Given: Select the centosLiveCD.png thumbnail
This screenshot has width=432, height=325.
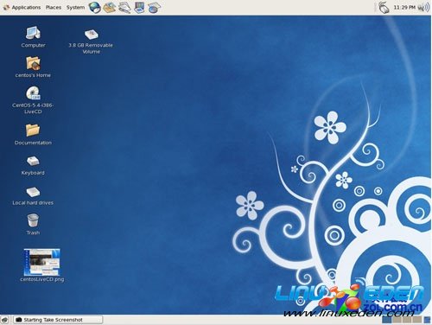Looking at the screenshot, I should point(42,262).
